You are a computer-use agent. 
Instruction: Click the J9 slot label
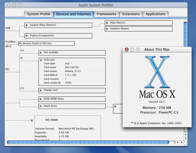(21, 58)
